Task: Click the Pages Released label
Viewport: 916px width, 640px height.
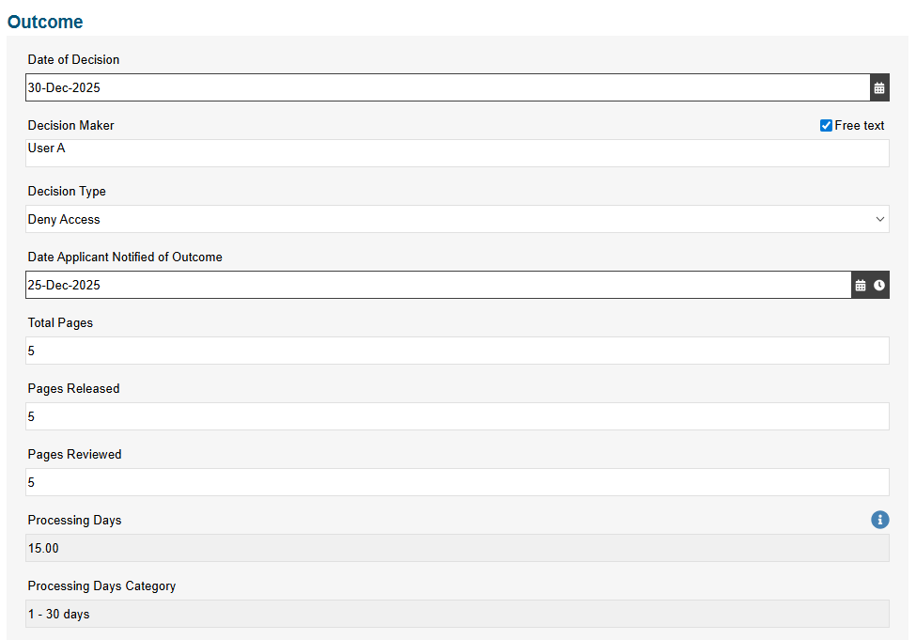Action: click(73, 389)
